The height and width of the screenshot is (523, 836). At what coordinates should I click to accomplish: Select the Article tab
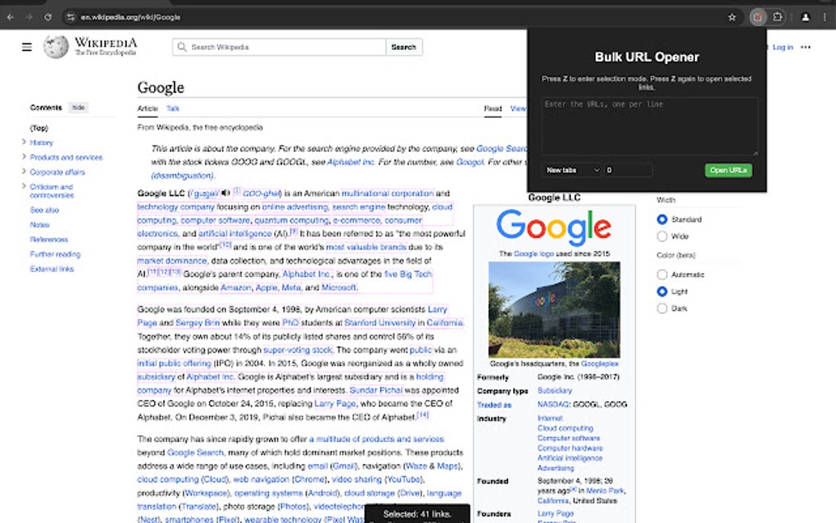[148, 108]
